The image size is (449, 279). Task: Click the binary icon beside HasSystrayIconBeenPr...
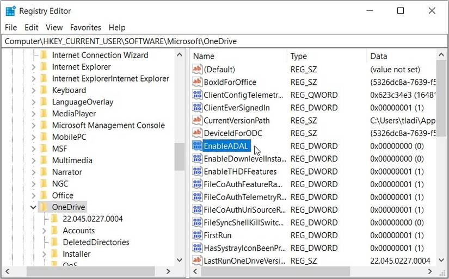[197, 248]
